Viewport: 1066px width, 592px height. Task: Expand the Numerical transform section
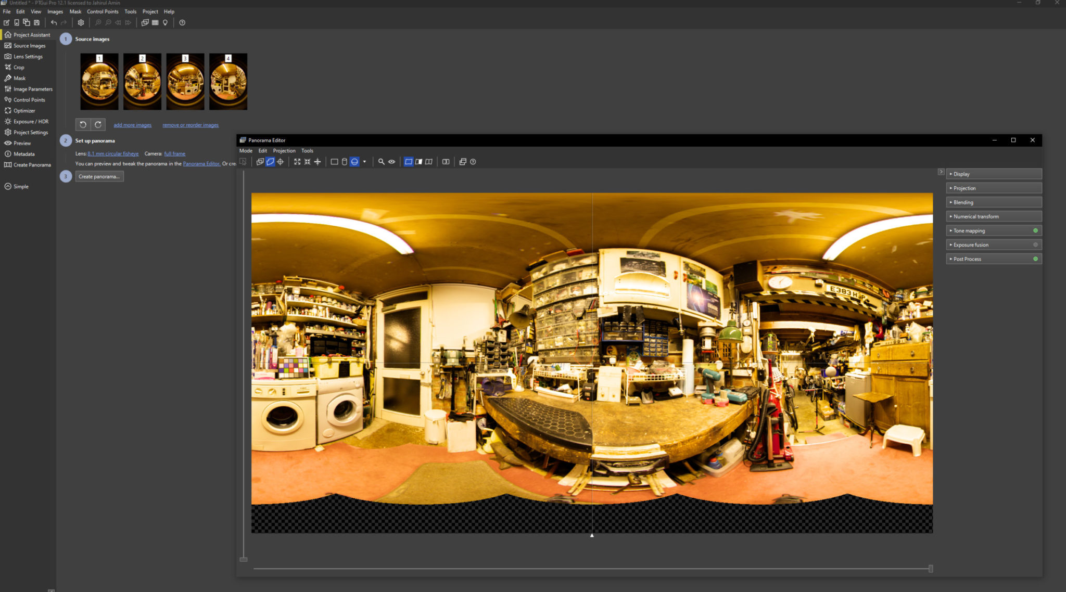(975, 216)
